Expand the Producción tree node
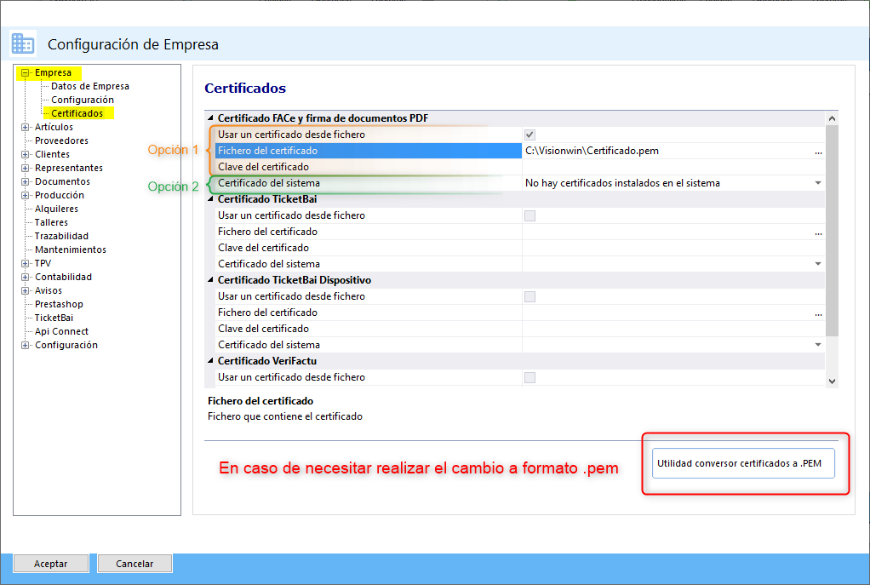The image size is (870, 585). coord(25,195)
